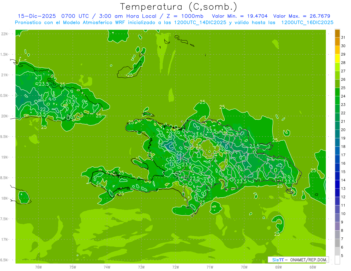The image size is (351, 271).
Task: Click "Valor Max. = 26.7679" value
Action: tap(302, 16)
